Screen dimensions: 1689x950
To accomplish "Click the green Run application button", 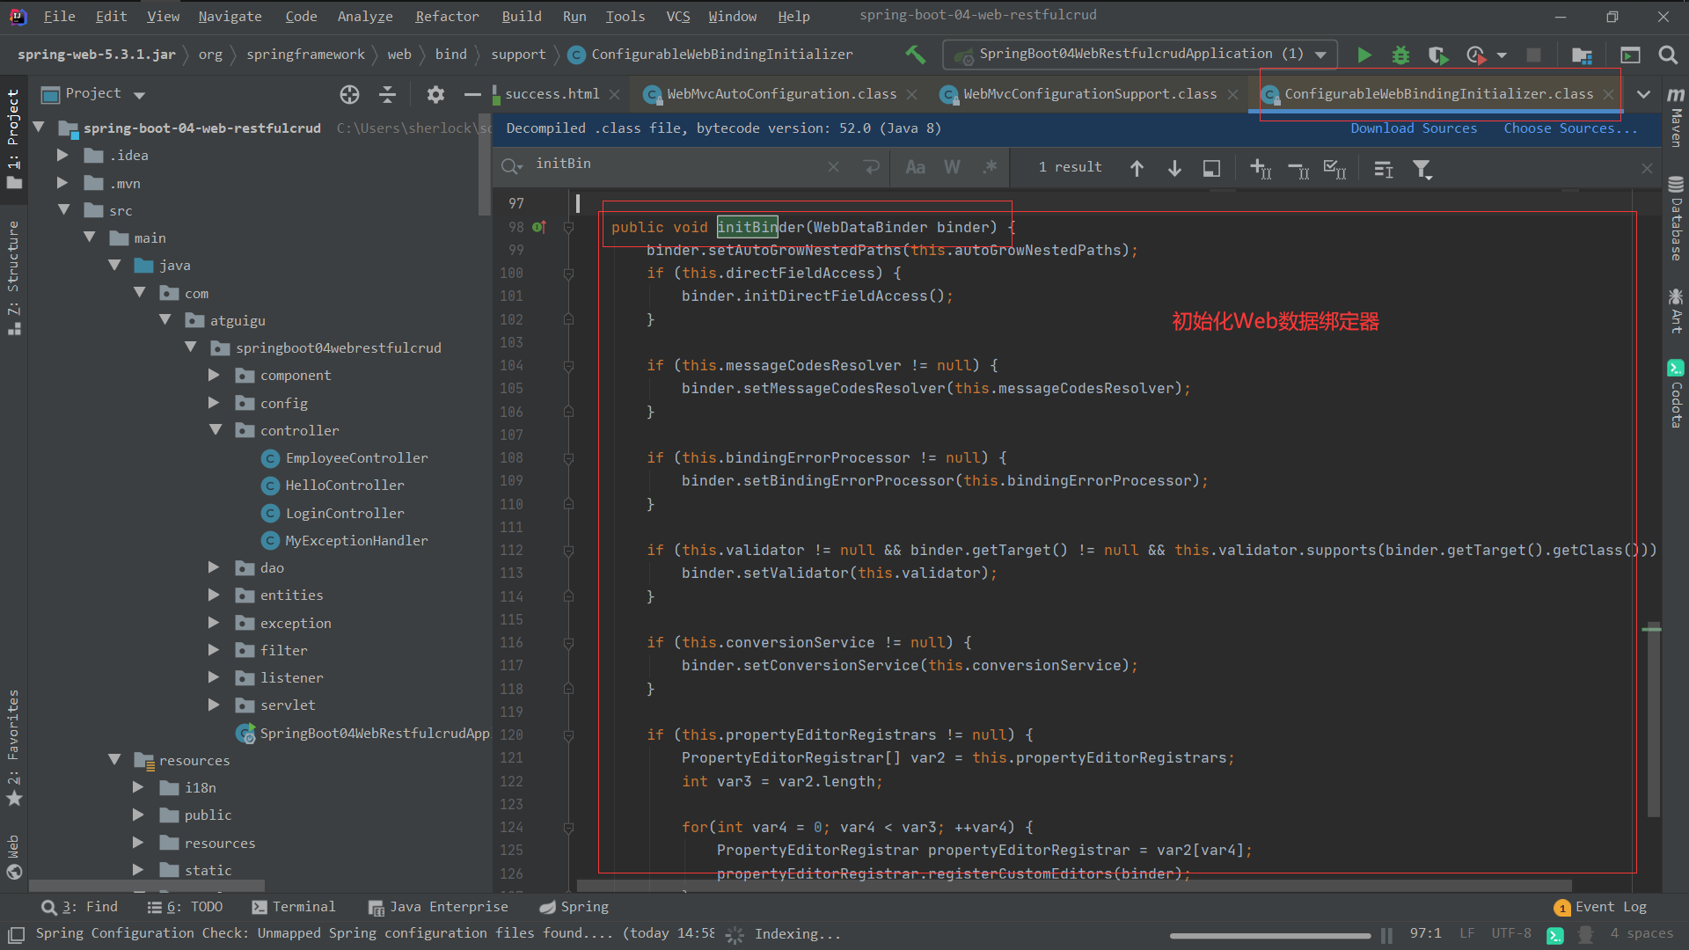I will point(1364,55).
